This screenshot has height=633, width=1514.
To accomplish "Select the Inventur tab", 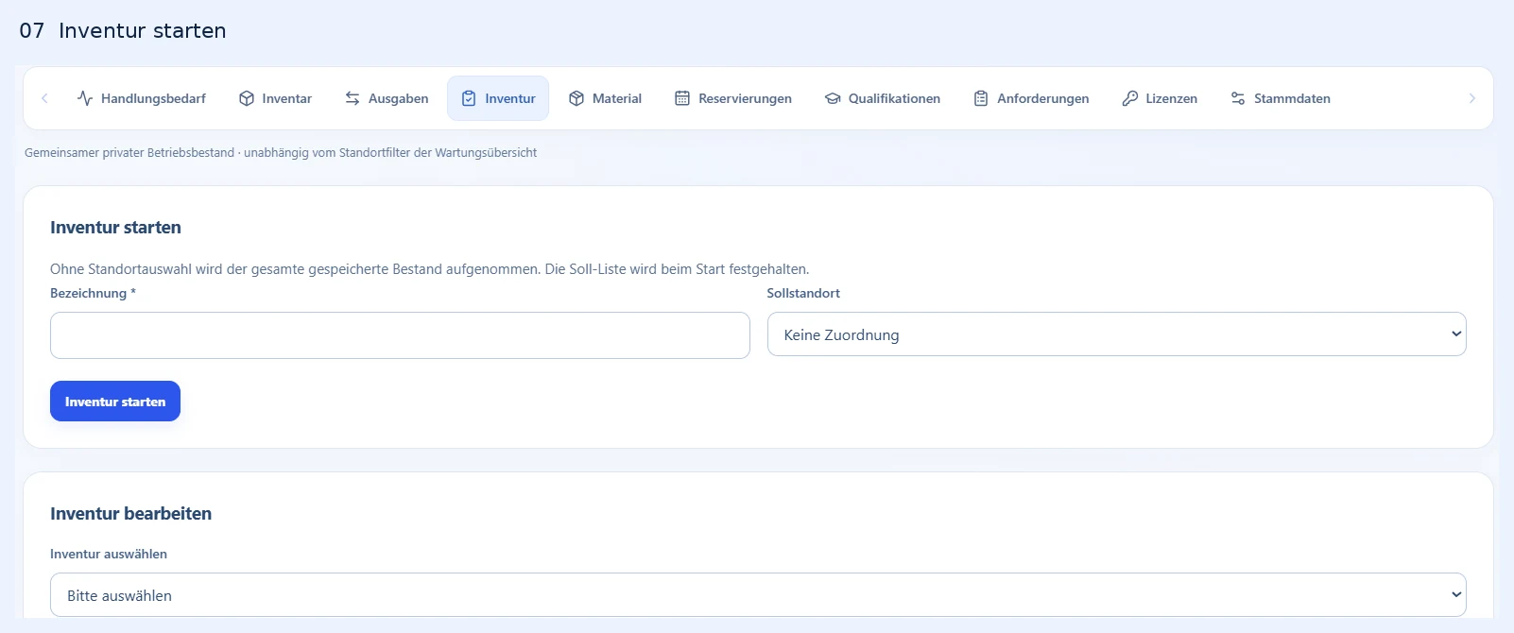I will [x=498, y=98].
